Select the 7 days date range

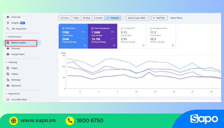(x=76, y=18)
